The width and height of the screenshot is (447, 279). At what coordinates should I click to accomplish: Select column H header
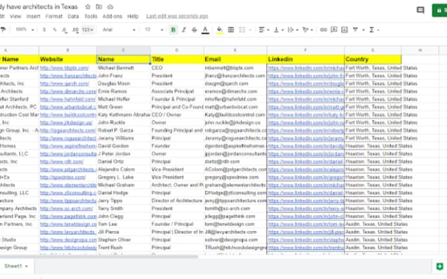[x=420, y=50]
